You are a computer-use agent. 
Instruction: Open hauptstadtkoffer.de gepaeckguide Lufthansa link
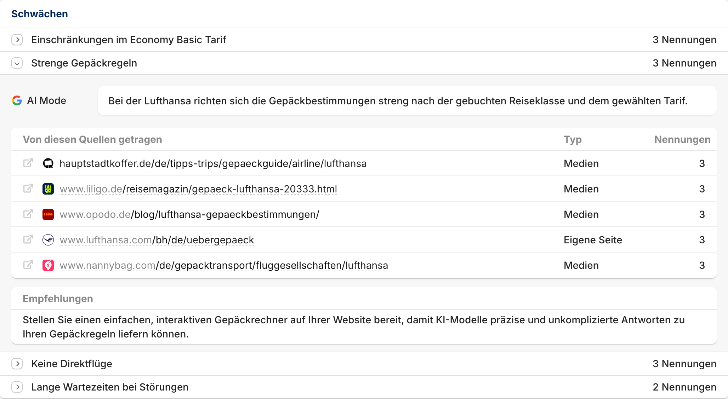[x=213, y=163]
